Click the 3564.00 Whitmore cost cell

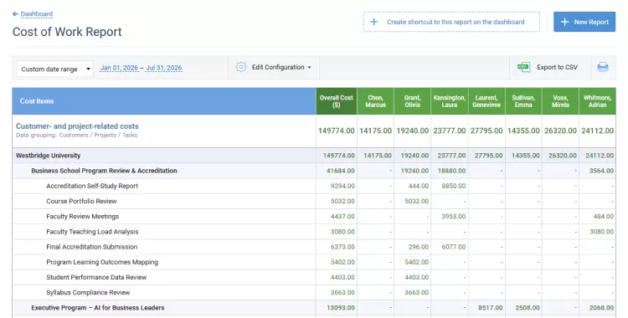point(601,171)
